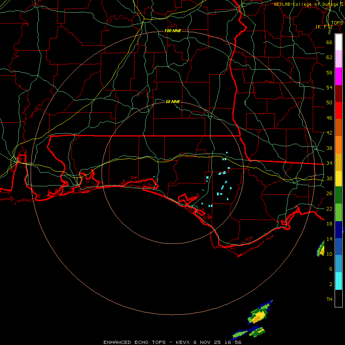This screenshot has height=345, width=345.
Task: Click the 50 value on the legend
Action: pyautogui.click(x=329, y=103)
